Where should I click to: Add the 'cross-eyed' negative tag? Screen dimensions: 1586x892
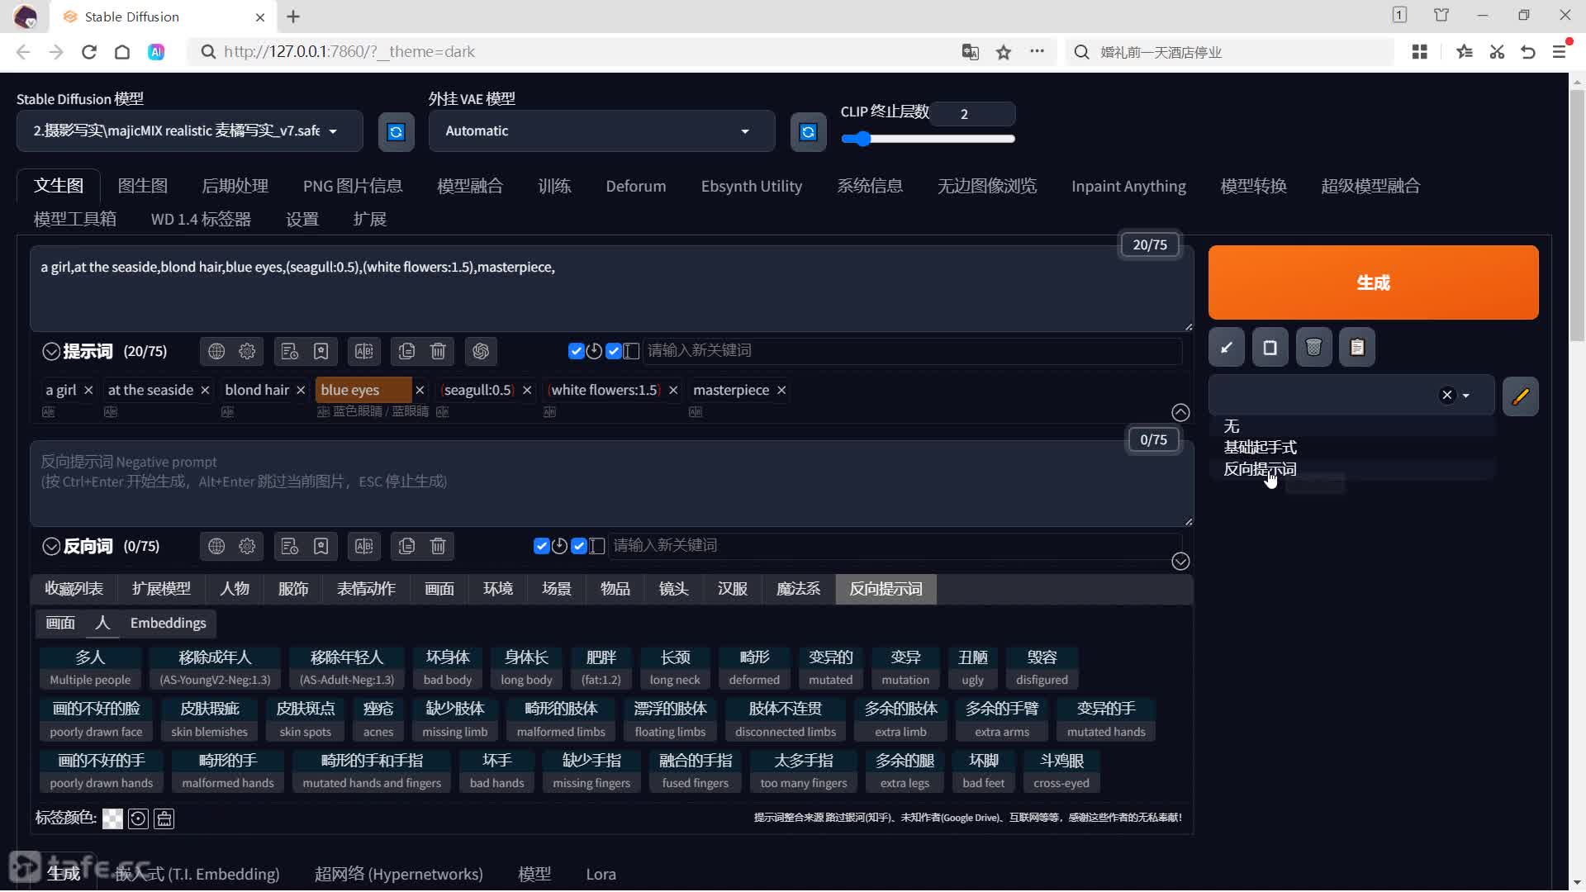tap(1061, 771)
